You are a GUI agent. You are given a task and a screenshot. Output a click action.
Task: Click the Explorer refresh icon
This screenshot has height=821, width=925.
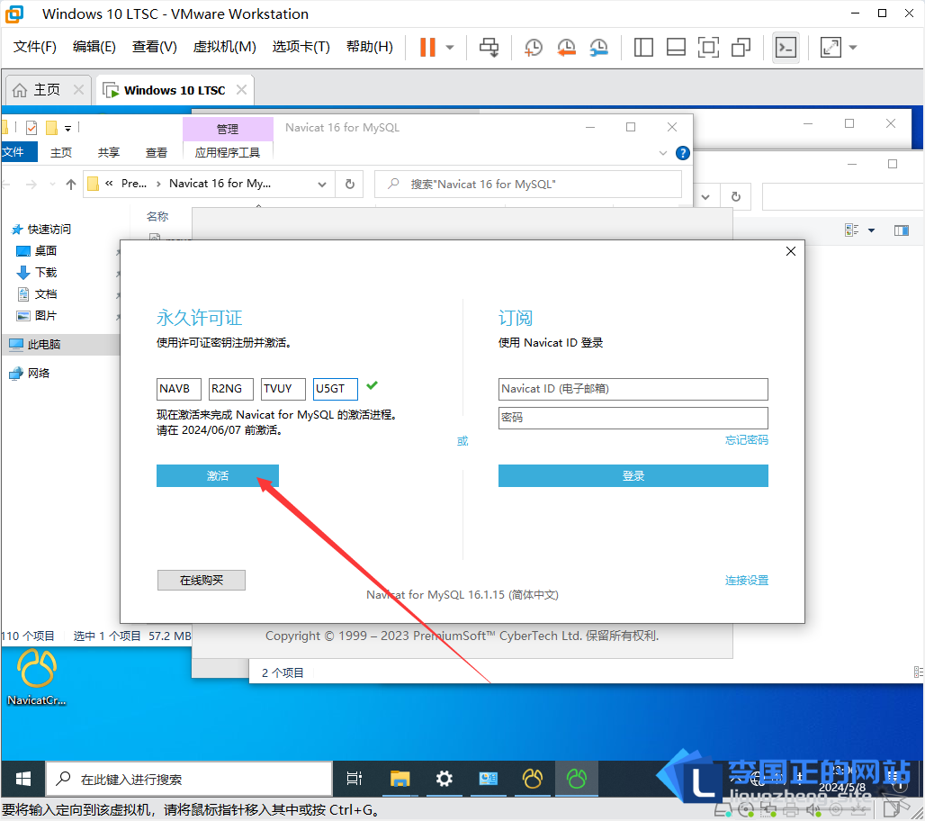[350, 185]
